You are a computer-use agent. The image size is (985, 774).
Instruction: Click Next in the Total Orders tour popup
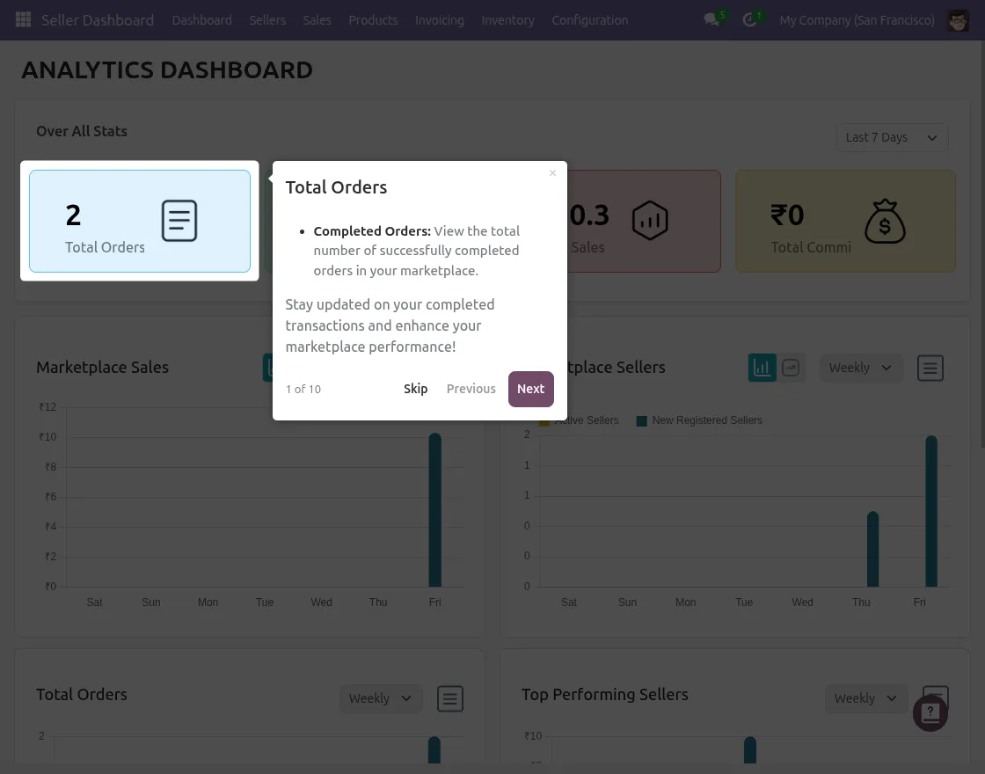coord(530,389)
